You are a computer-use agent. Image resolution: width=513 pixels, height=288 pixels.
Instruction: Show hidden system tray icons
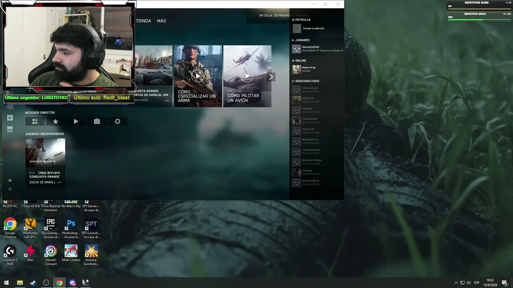tap(456, 283)
